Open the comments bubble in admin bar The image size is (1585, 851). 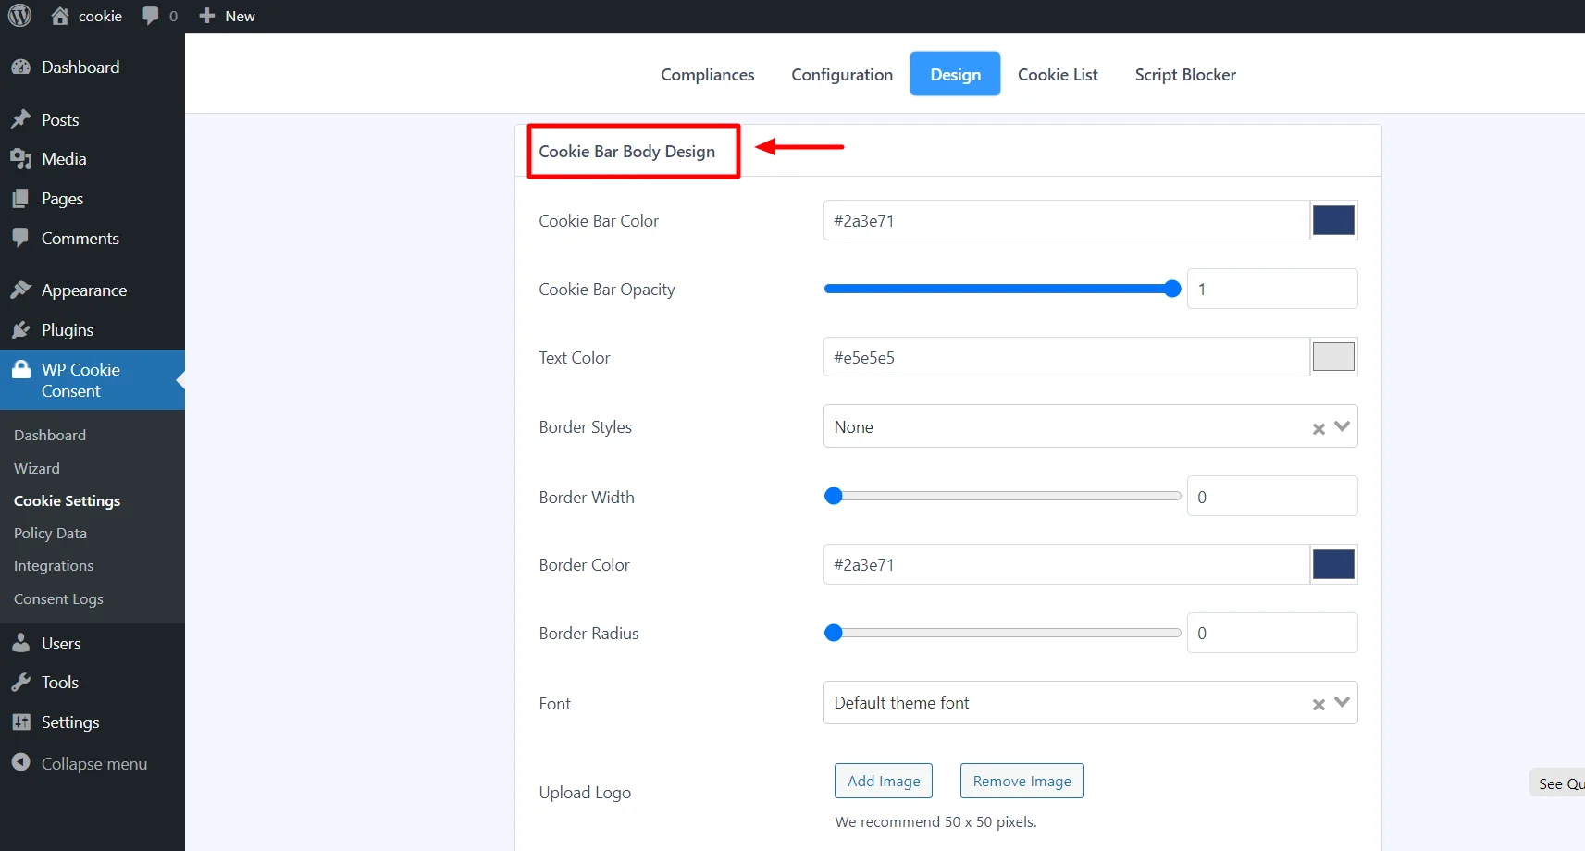[x=151, y=16]
